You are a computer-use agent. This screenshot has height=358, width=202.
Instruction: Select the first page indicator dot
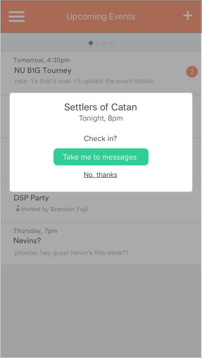point(91,43)
